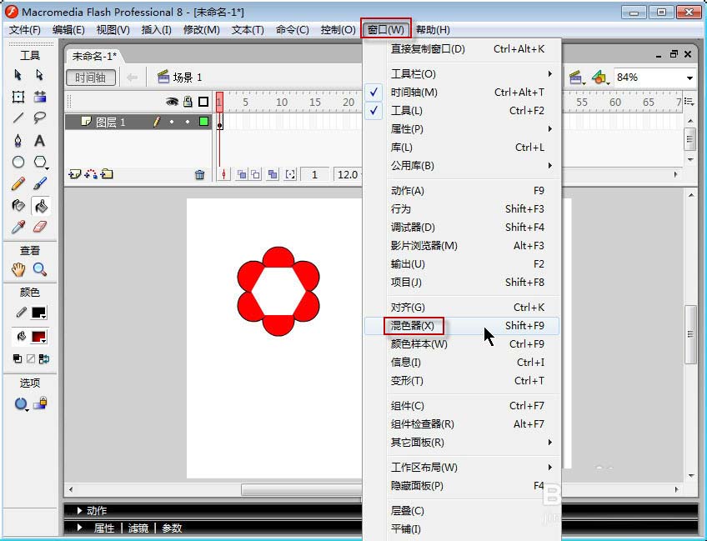Select the Eraser tool
Image resolution: width=707 pixels, height=541 pixels.
coord(40,227)
